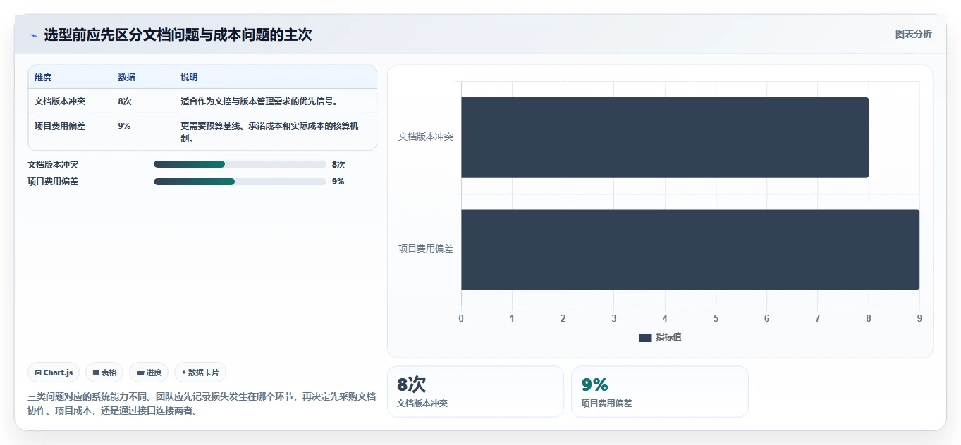The height and width of the screenshot is (445, 961).
Task: Click the x-axis tick label 9
Action: coord(919,319)
